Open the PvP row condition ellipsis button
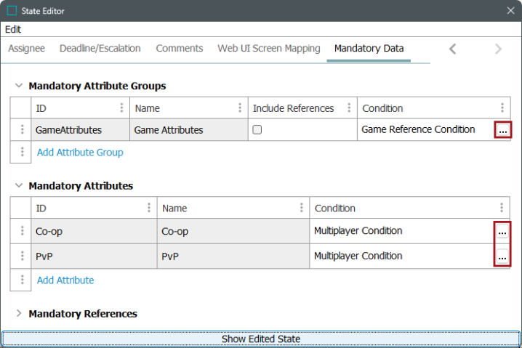The image size is (522, 348). [x=502, y=256]
